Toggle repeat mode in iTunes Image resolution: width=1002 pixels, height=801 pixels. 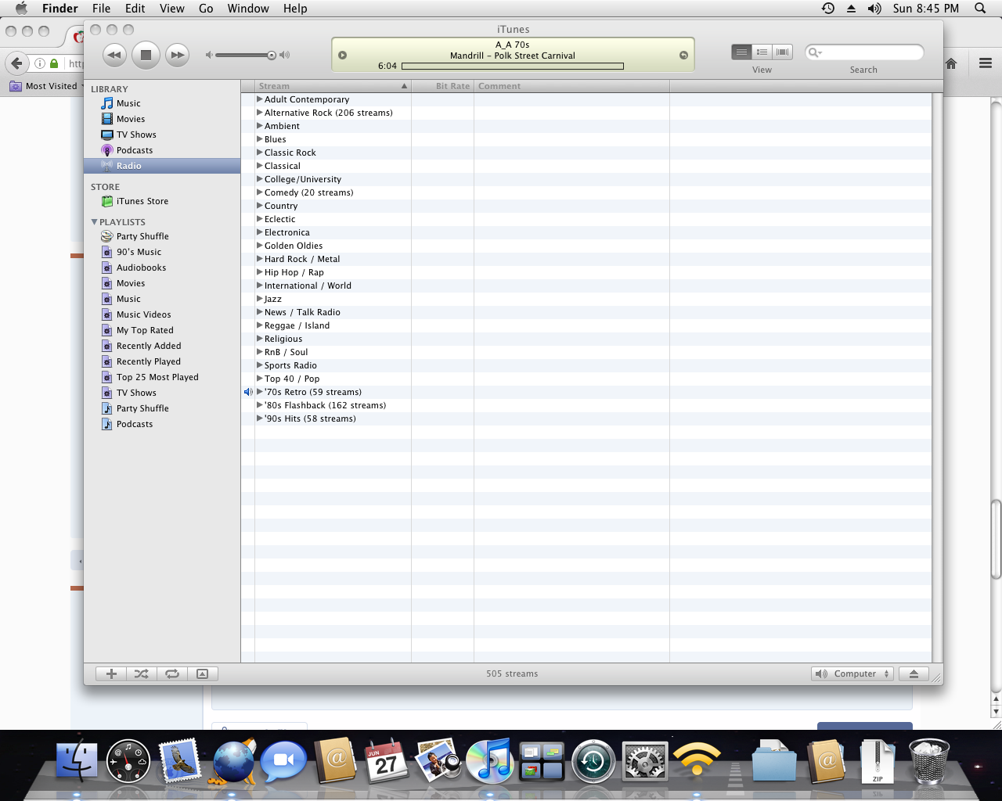172,673
